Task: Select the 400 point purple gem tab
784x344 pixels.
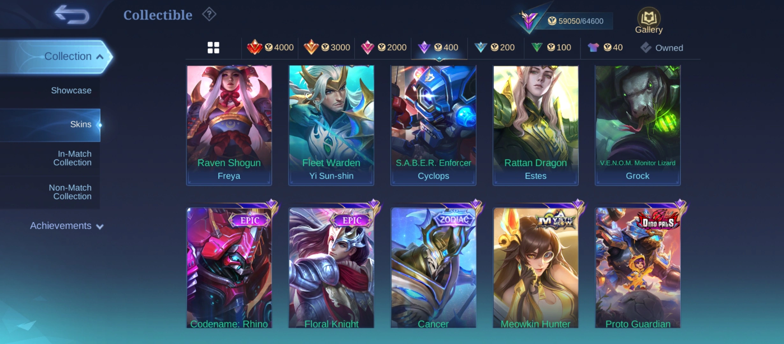Action: point(439,47)
